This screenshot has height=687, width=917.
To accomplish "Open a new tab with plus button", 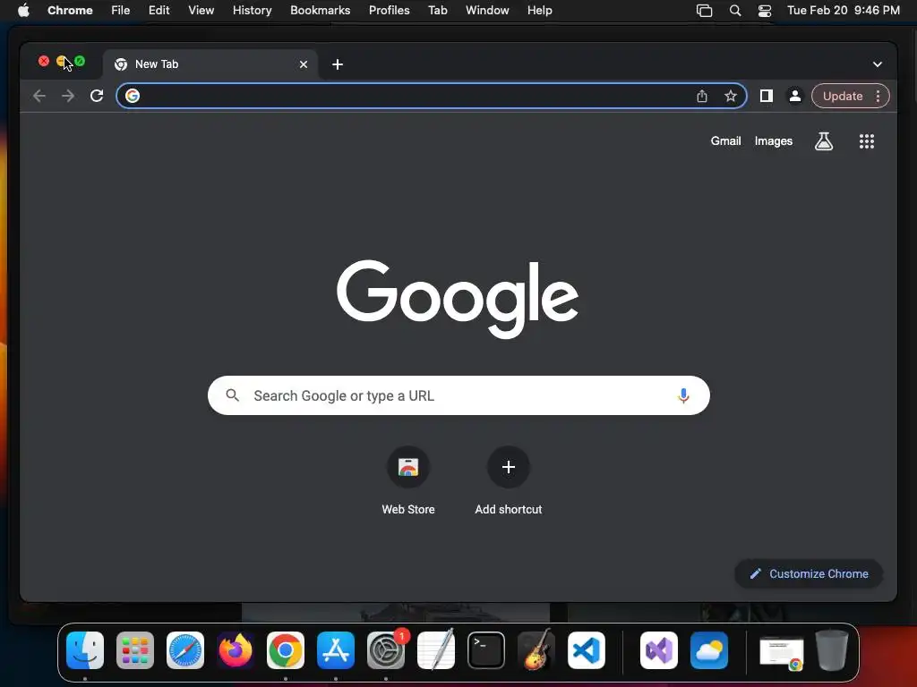I will click(338, 64).
